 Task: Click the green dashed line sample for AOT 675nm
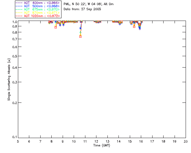19,9
